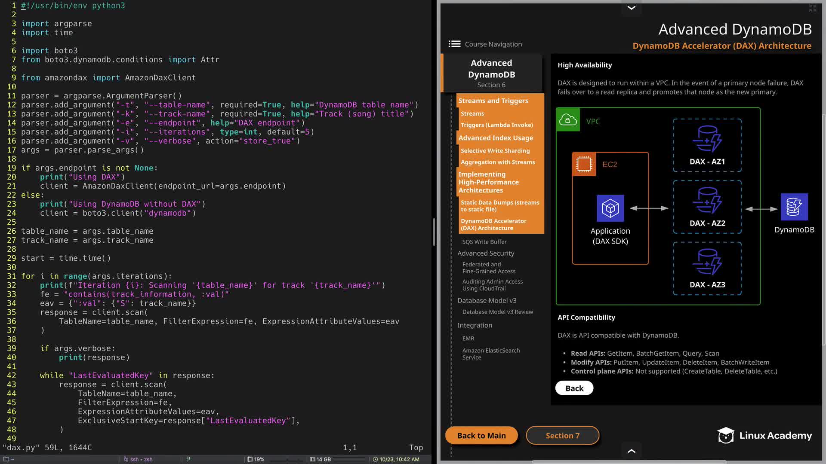Click the DAX - AZ1 node icon

pos(707,139)
